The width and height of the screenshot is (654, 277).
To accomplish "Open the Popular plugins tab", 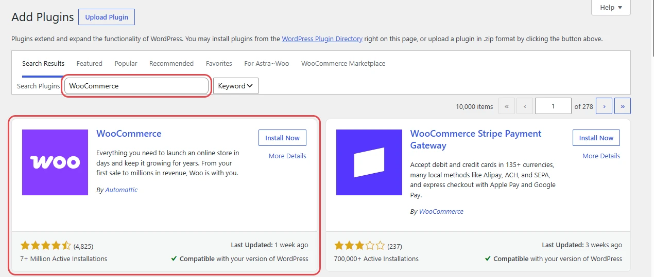I will tap(126, 64).
